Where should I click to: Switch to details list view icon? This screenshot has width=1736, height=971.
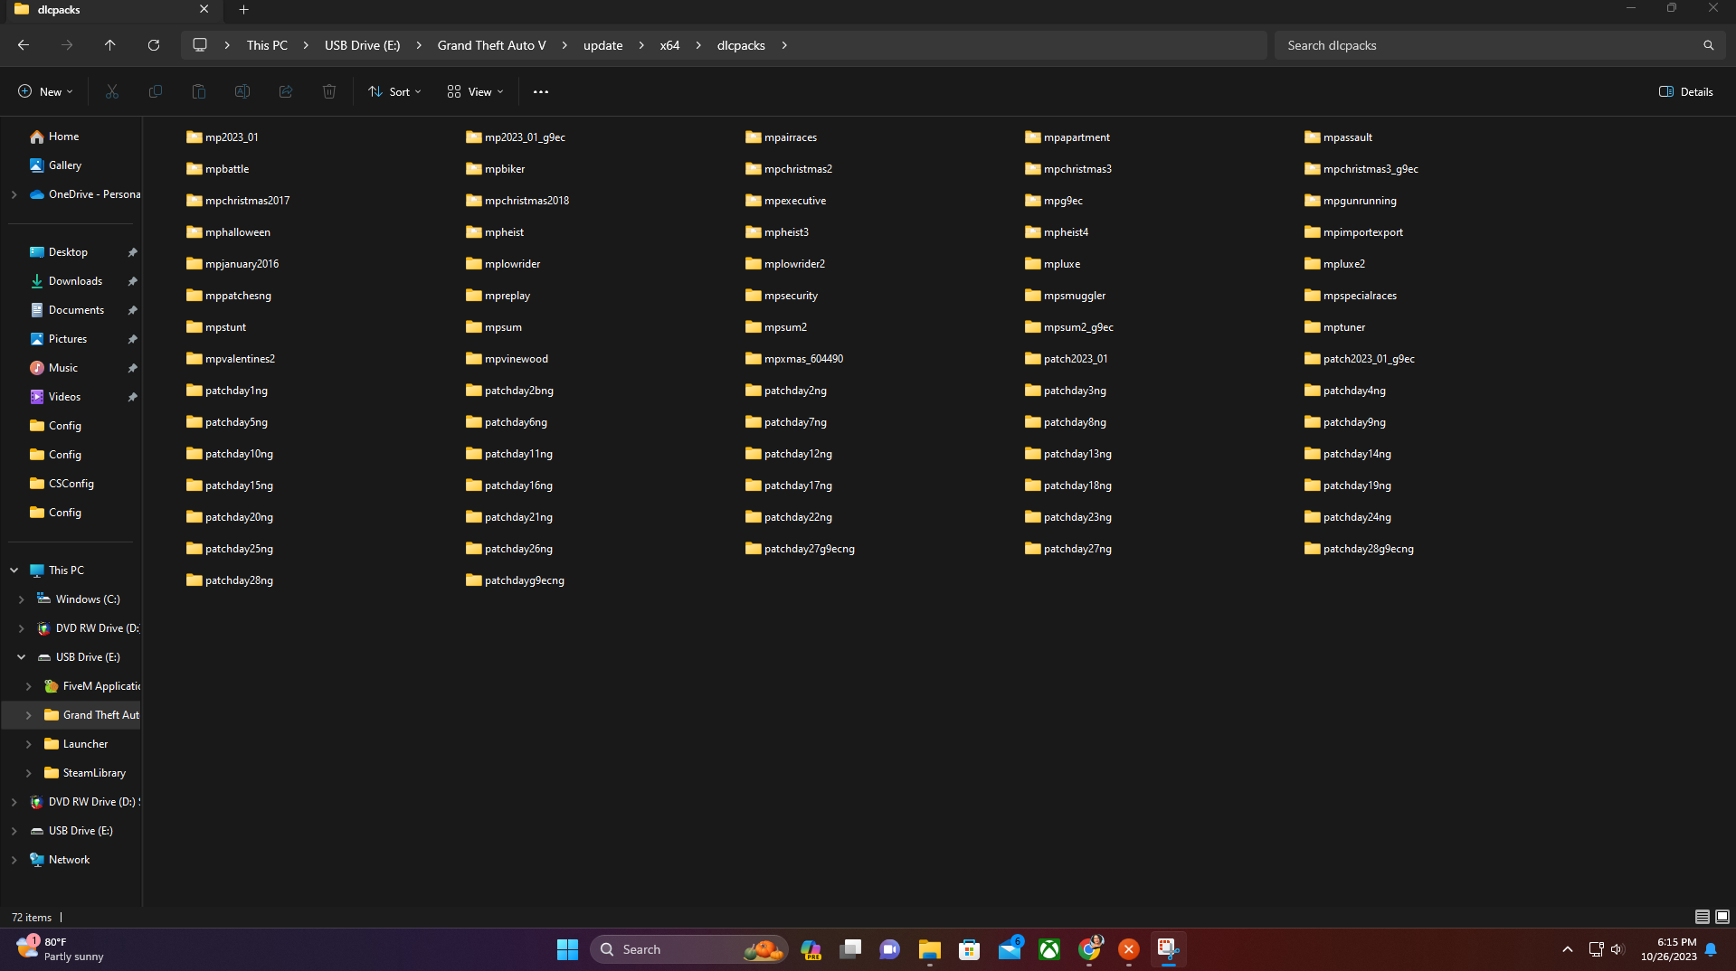click(x=1702, y=917)
